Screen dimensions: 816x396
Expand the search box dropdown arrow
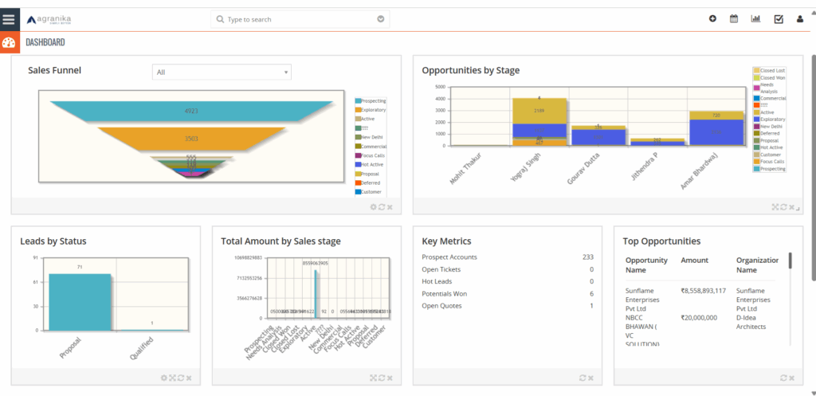click(381, 19)
